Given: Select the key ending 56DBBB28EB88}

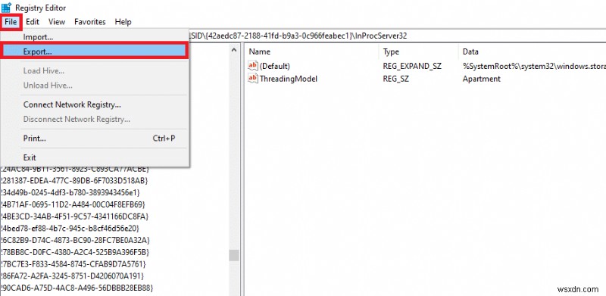Looking at the screenshot, I should tap(77, 288).
